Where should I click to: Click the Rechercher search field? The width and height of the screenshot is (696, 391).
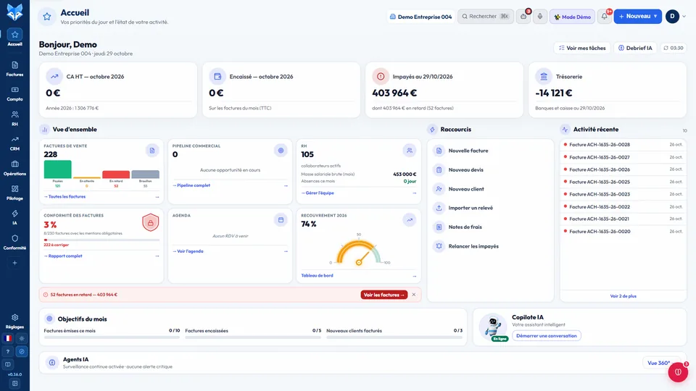point(486,17)
